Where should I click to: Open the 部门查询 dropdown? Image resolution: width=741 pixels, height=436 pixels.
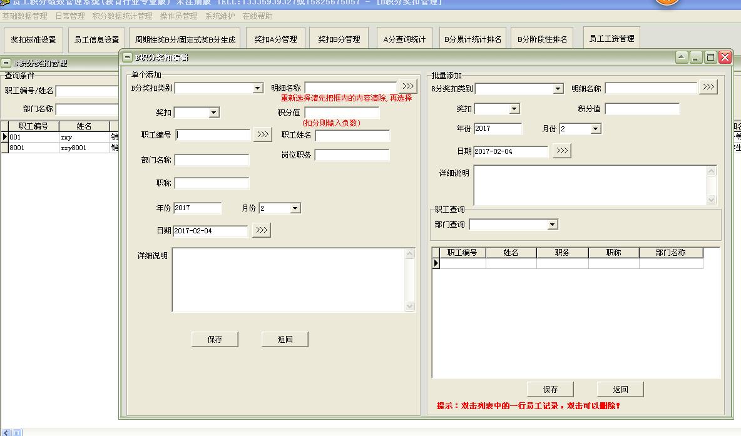pyautogui.click(x=552, y=223)
